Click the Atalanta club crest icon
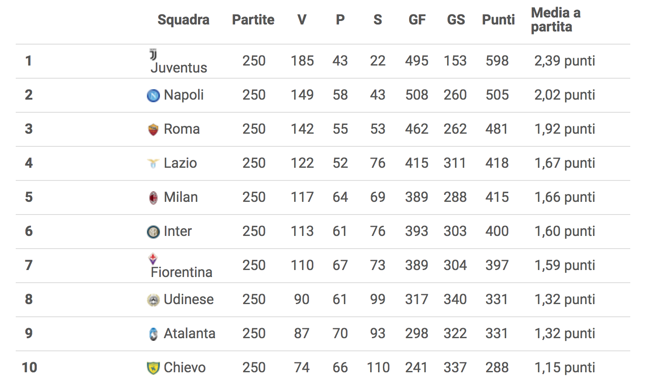Image resolution: width=646 pixels, height=381 pixels. click(x=153, y=334)
